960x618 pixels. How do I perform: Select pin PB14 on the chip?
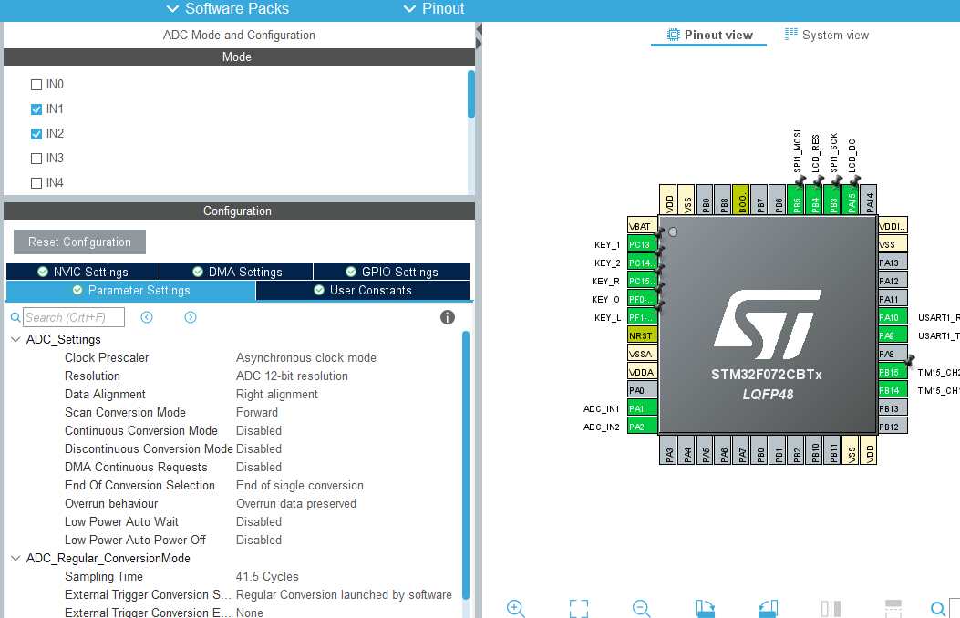click(893, 390)
